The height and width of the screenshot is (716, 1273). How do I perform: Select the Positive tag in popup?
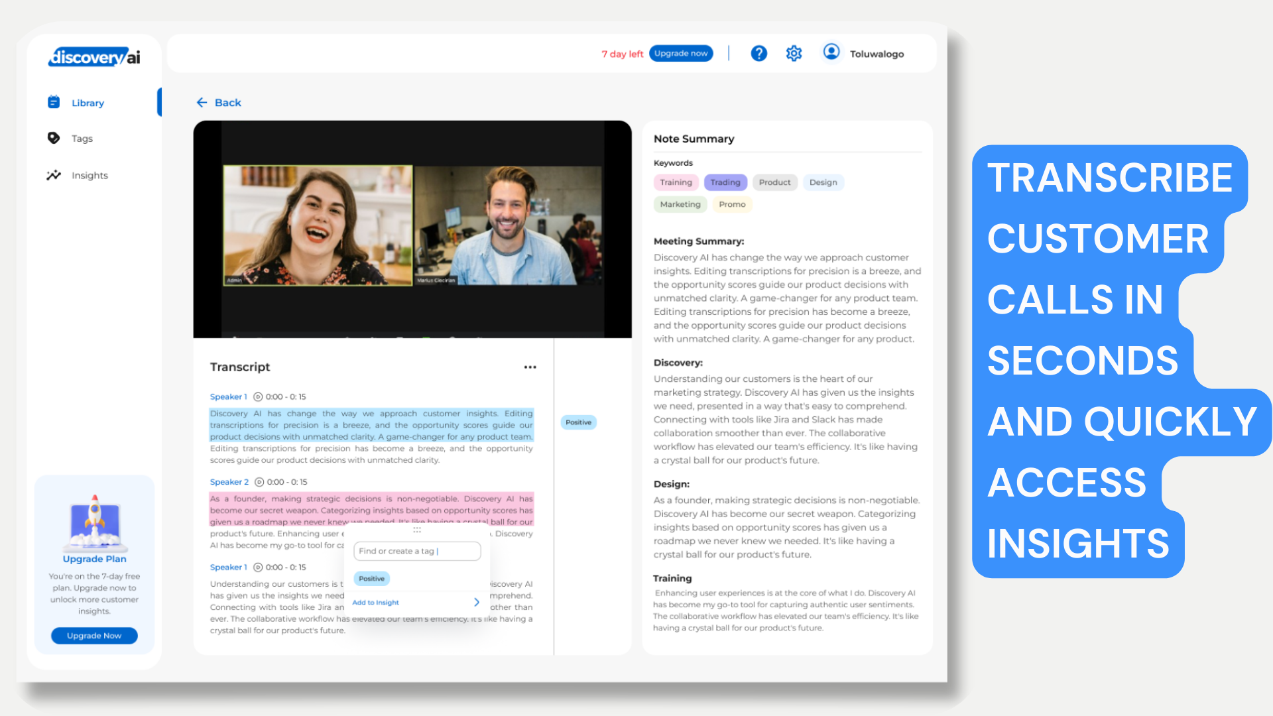tap(371, 579)
